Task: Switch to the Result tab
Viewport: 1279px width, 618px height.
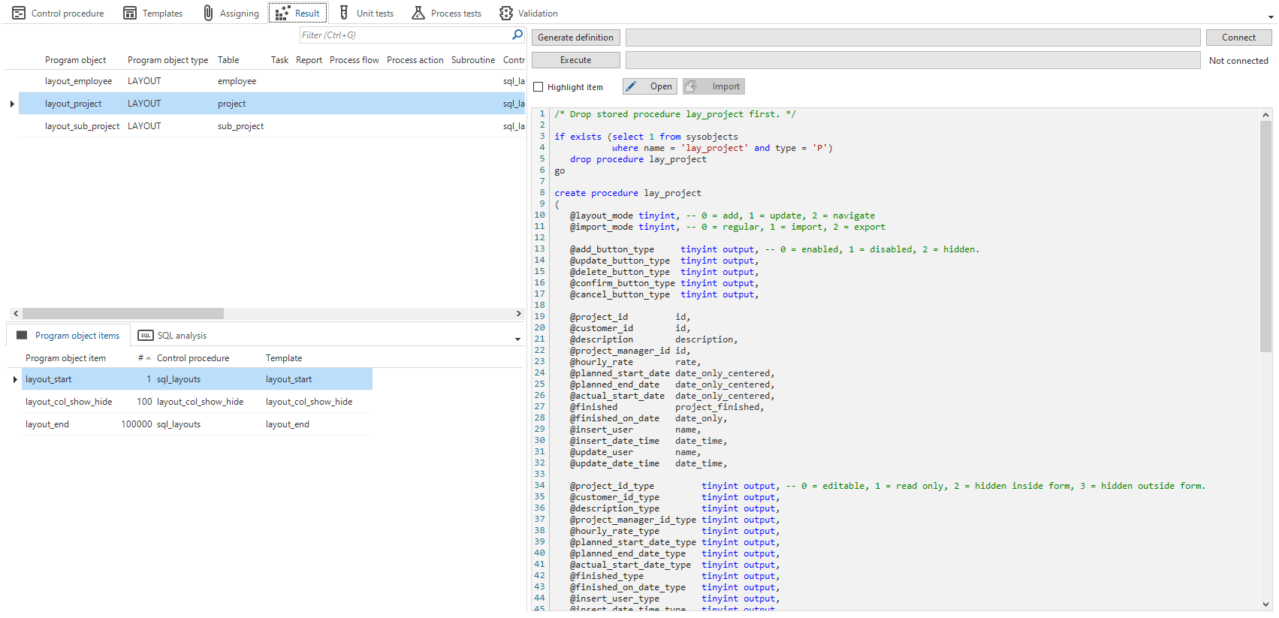Action: point(298,14)
